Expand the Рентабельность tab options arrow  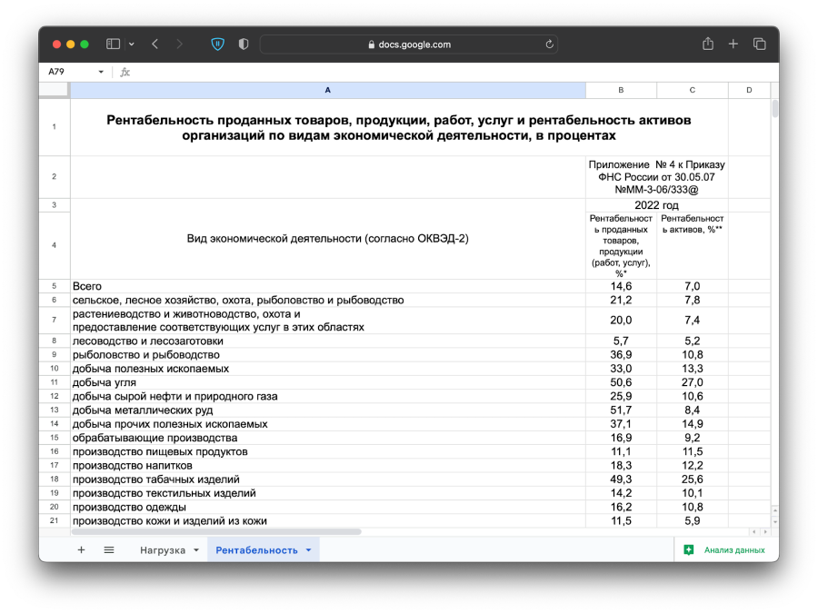pyautogui.click(x=308, y=550)
